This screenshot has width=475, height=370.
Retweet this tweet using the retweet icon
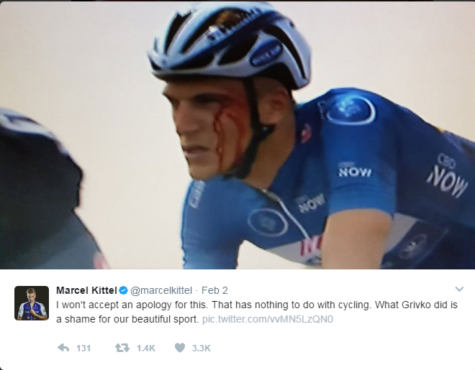(122, 348)
